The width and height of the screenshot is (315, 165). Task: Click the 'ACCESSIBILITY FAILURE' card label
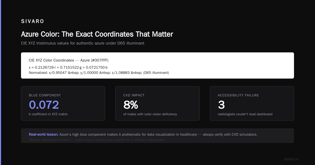(x=238, y=95)
